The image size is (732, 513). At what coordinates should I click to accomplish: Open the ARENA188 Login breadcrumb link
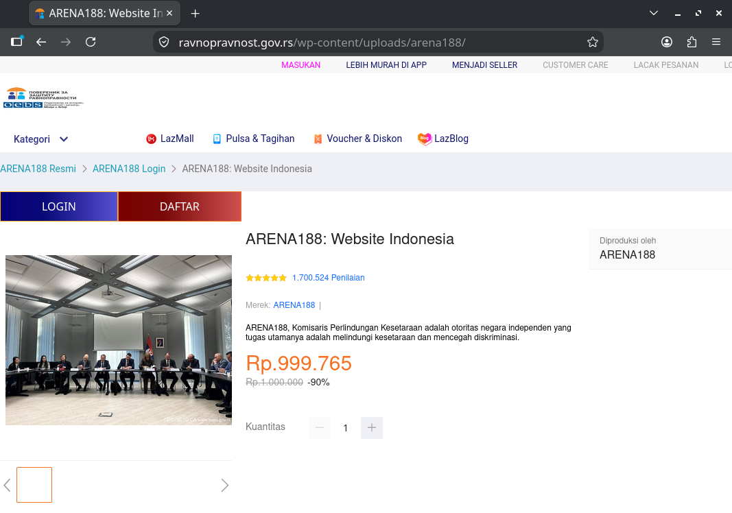129,169
